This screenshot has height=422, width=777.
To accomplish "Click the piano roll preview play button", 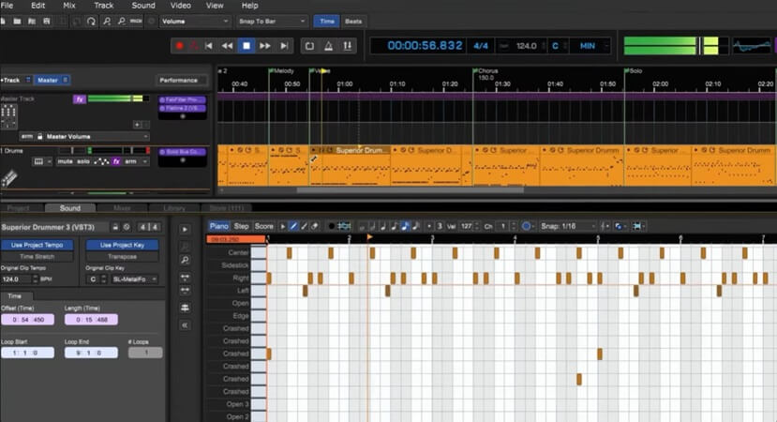I will (185, 229).
